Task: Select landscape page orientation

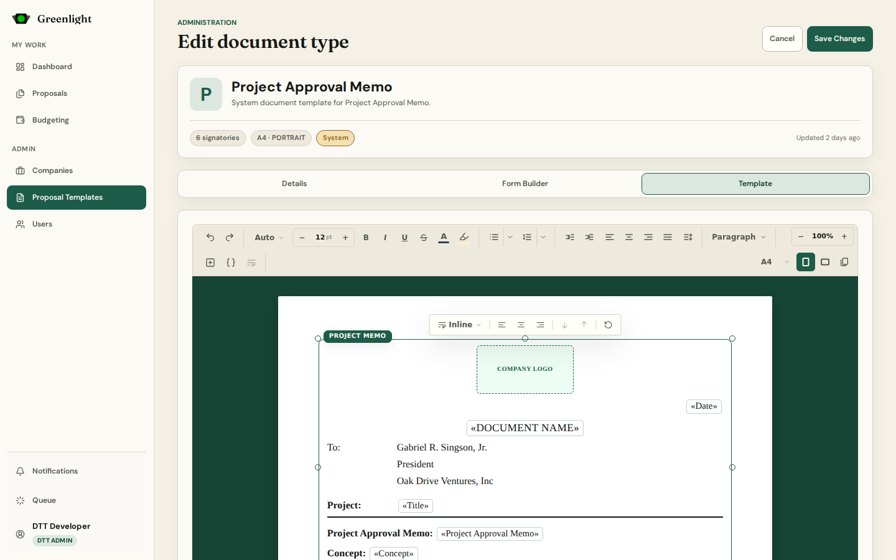Action: 825,262
